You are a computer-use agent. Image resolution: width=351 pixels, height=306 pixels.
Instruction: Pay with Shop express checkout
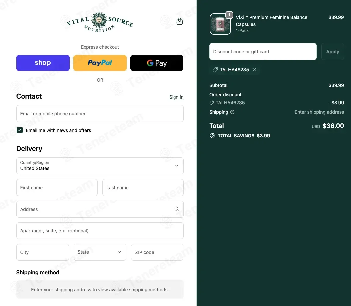[x=43, y=63]
